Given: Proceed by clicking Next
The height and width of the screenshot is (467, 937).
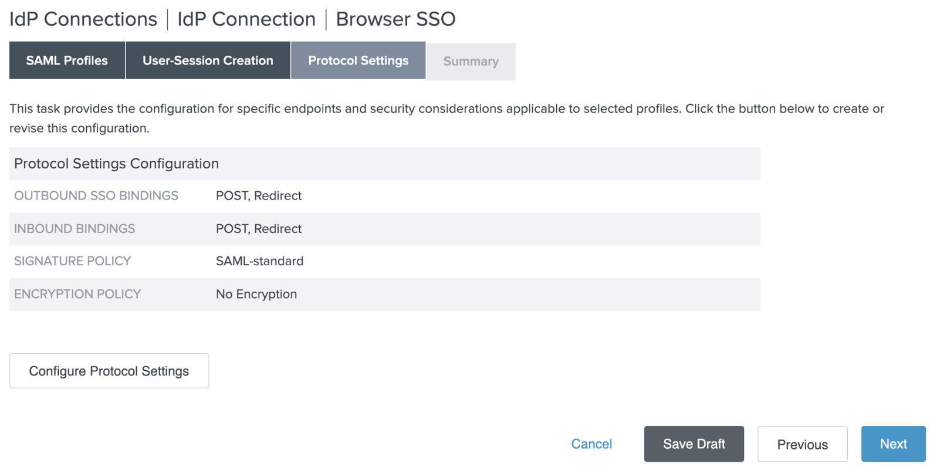Looking at the screenshot, I should tap(893, 444).
